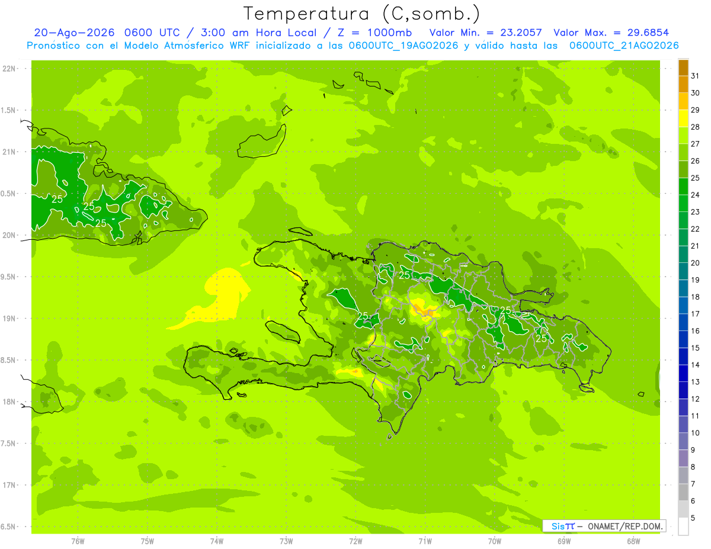The height and width of the screenshot is (549, 711).
Task: Click the '7.5N' latitude axis label
Action: (9, 443)
